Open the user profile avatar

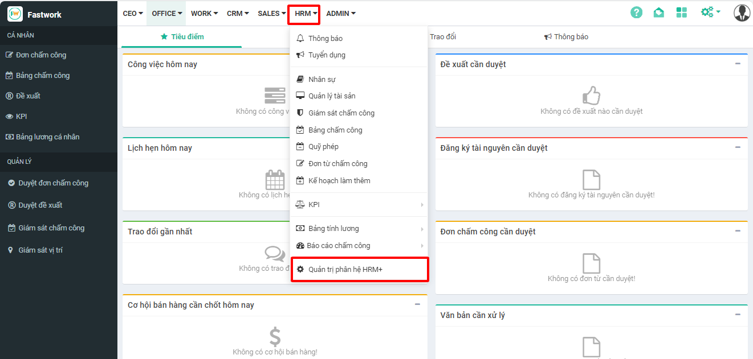click(742, 13)
